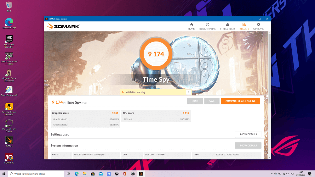This screenshot has width=315, height=177.
Task: Show hidden system tray icons
Action: pos(272,174)
